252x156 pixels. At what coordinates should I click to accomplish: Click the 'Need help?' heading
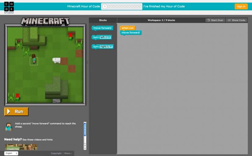(x=13, y=140)
